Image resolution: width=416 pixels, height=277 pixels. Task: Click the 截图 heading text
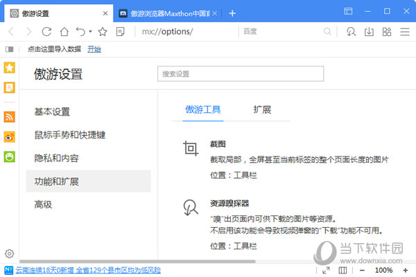[218, 144]
